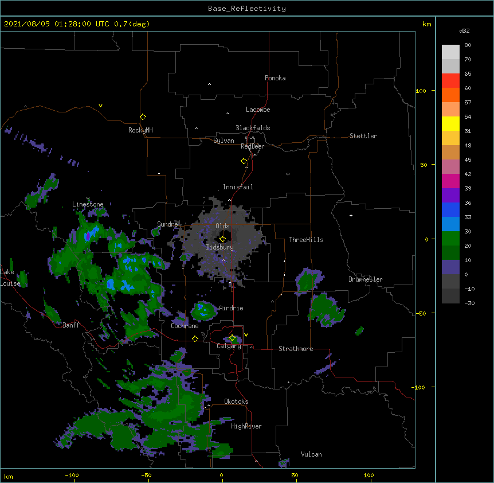This screenshot has height=483, width=494.
Task: Click the Sundre city label
Action: point(167,224)
